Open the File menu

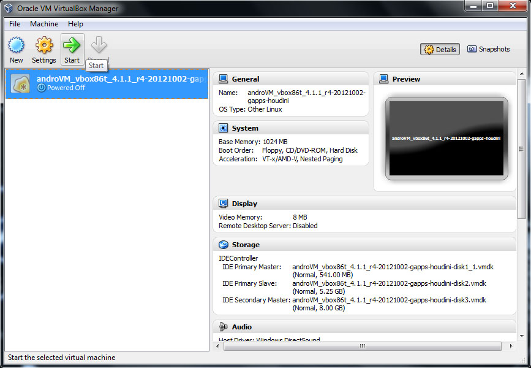click(x=15, y=24)
